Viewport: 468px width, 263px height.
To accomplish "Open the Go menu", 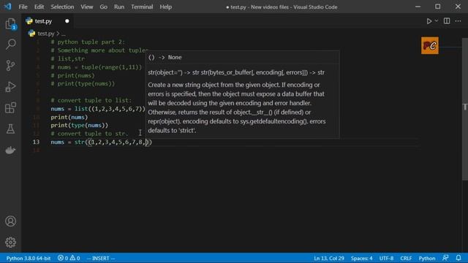I will (104, 7).
